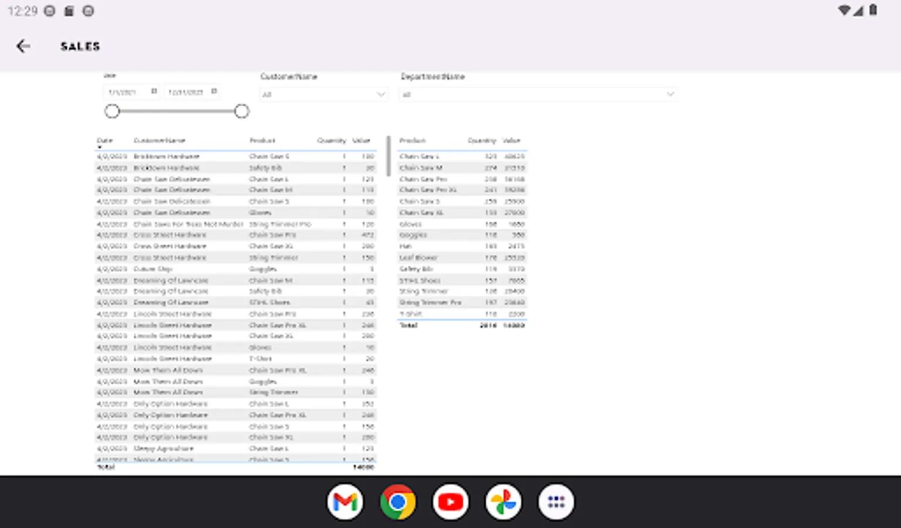Go back using the arrow beside SALES
901x528 pixels.
23,46
